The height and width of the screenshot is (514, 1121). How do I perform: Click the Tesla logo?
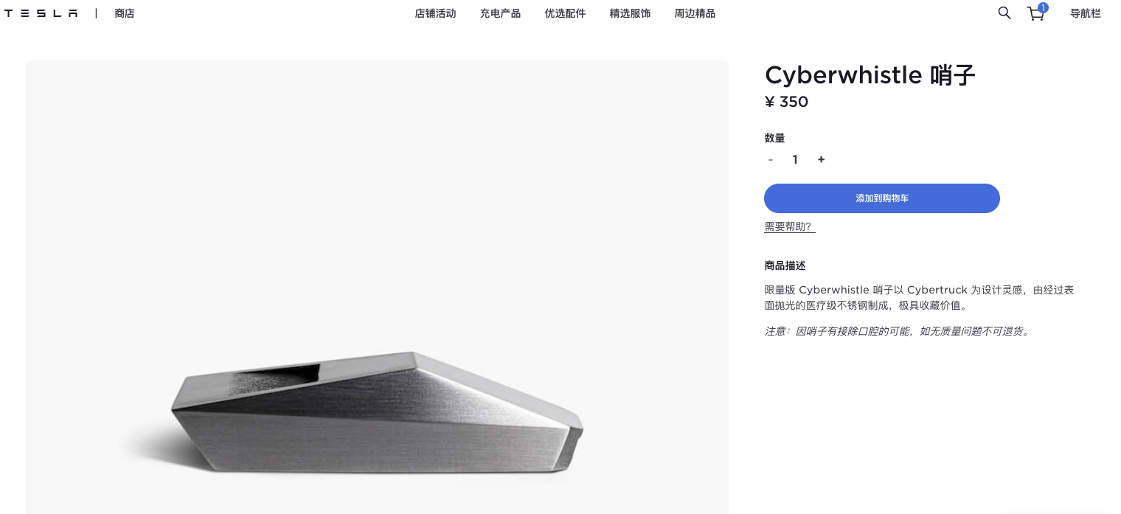(41, 13)
